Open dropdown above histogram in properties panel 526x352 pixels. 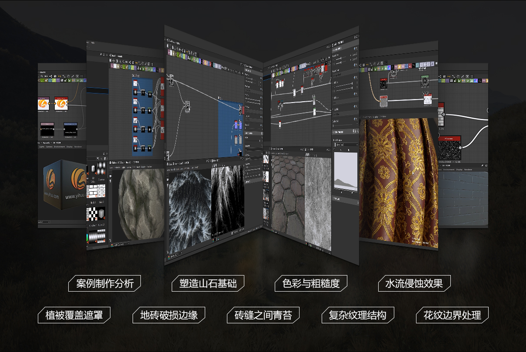(345, 144)
